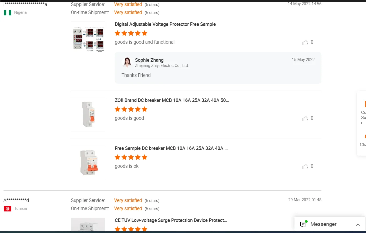Viewport: 366px width, 233px height.
Task: Open ZOII Brand DC breaker MCB link
Action: pos(172,100)
